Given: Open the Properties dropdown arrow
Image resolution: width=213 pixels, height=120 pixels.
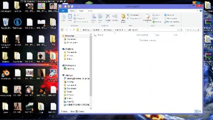Looking at the screenshot, I should point(147,22).
